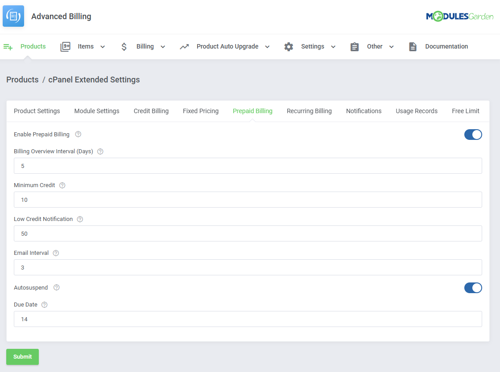Viewport: 500px width, 372px height.
Task: Switch to the Recurring Billing tab
Action: pyautogui.click(x=309, y=111)
